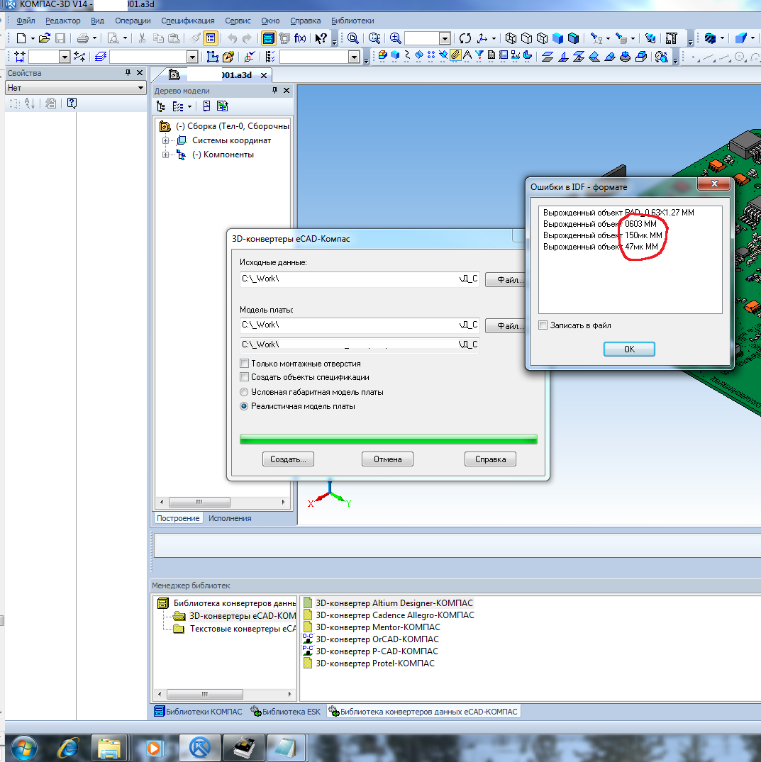Select 'Условная габаритная модель платы' radio button

coord(244,392)
